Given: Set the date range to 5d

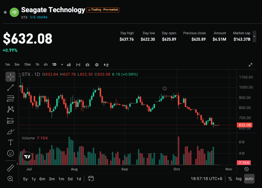Looking at the screenshot, I should [x=70, y=179].
